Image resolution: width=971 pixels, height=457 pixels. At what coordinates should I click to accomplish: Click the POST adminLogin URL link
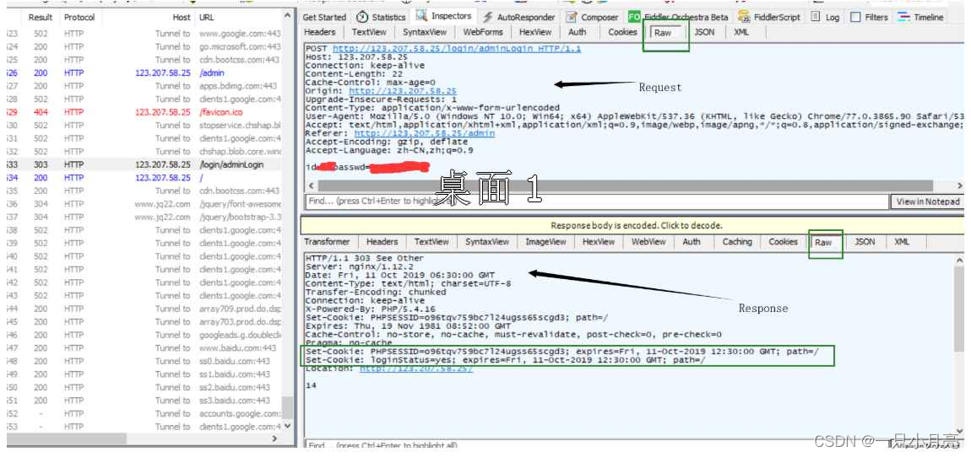pos(457,49)
